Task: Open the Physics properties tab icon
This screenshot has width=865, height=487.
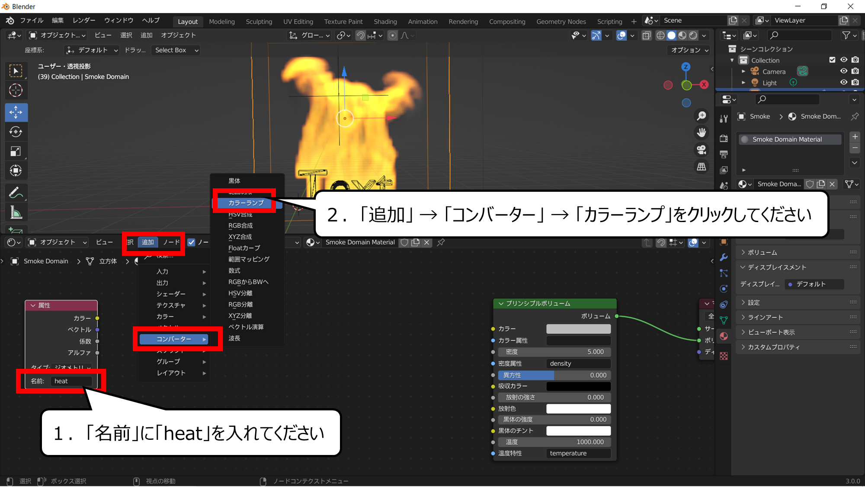Action: [724, 289]
